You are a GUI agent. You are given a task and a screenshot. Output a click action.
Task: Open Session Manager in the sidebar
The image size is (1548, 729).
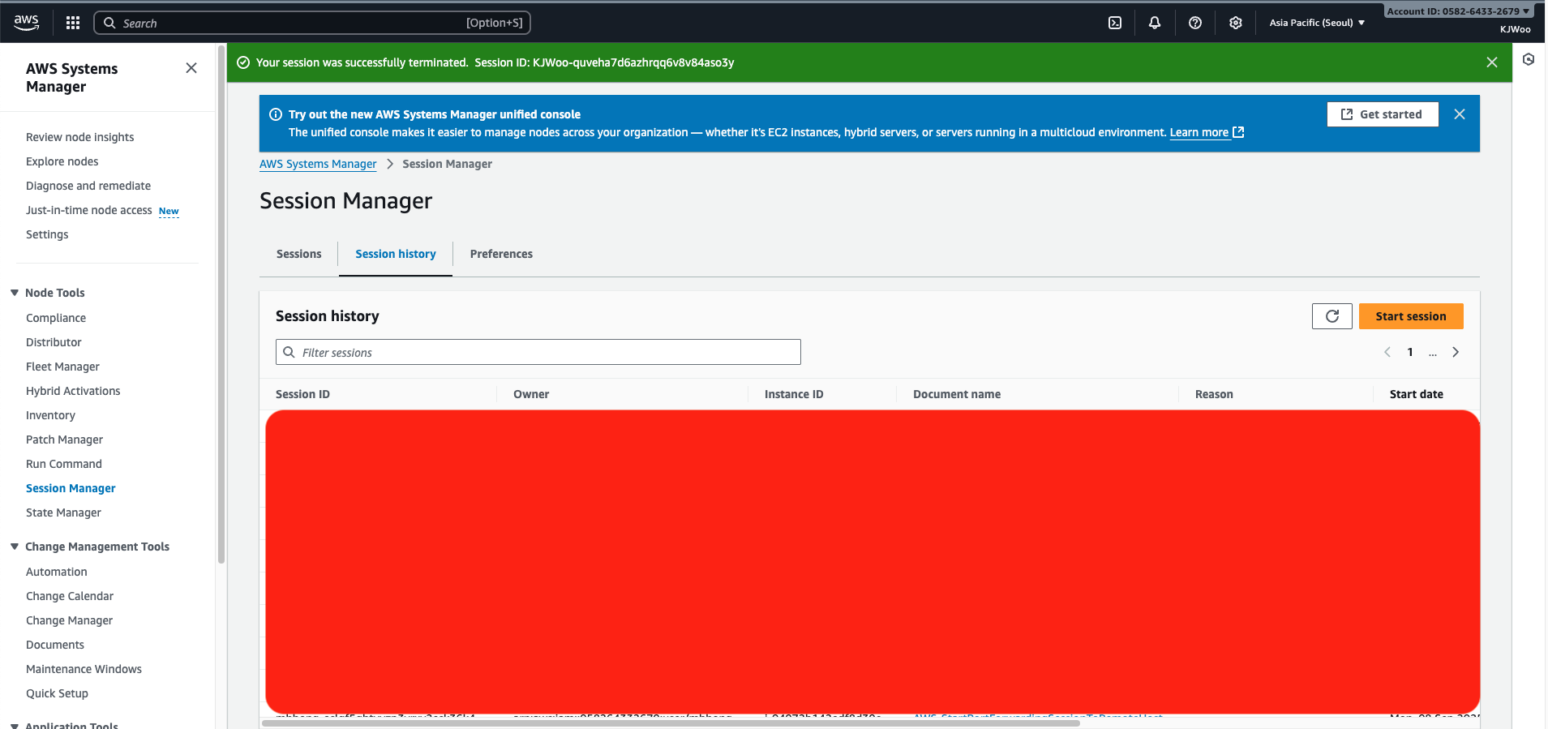coord(71,488)
